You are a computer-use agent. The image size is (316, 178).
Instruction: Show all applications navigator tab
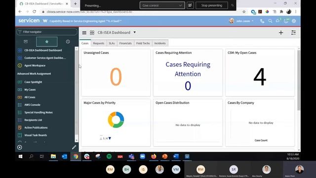26,42
